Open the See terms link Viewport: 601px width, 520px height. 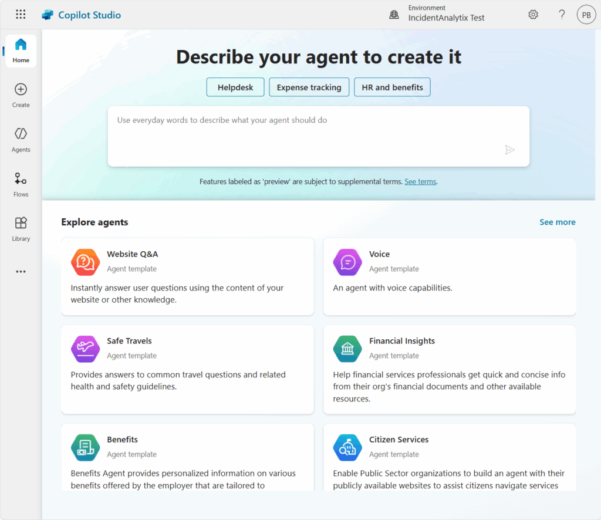point(420,181)
